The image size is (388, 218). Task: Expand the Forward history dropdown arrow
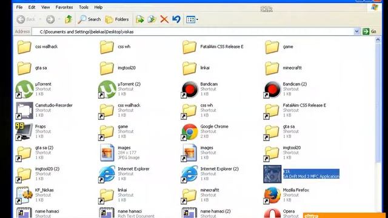pos(59,19)
